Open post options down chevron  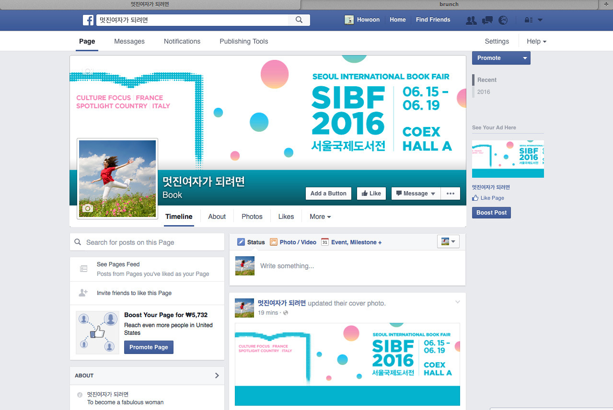(x=457, y=302)
